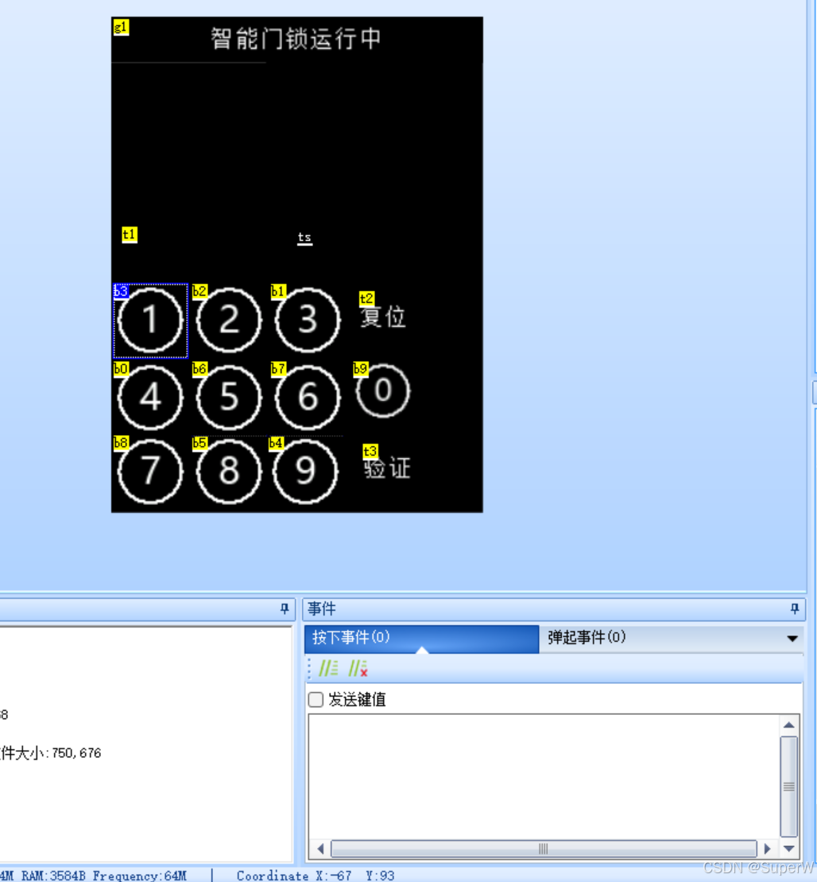Select the keypad button 9 (b4)
Screen dimensions: 817x882
pyautogui.click(x=305, y=472)
